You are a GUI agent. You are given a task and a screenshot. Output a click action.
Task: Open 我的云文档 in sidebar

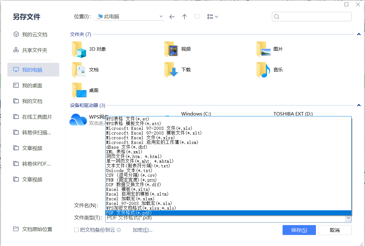click(x=33, y=34)
